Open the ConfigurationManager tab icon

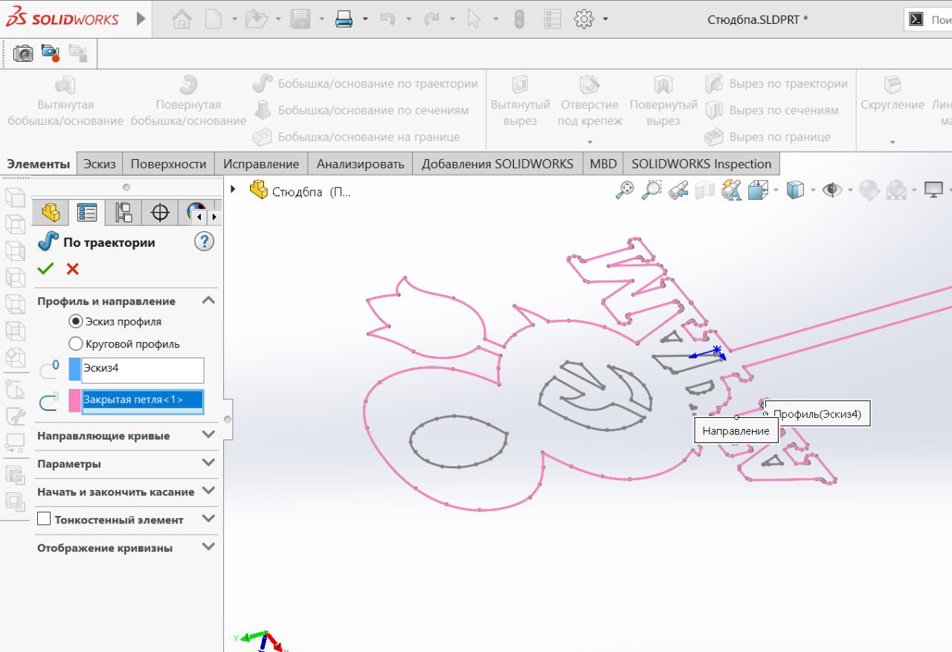[123, 213]
